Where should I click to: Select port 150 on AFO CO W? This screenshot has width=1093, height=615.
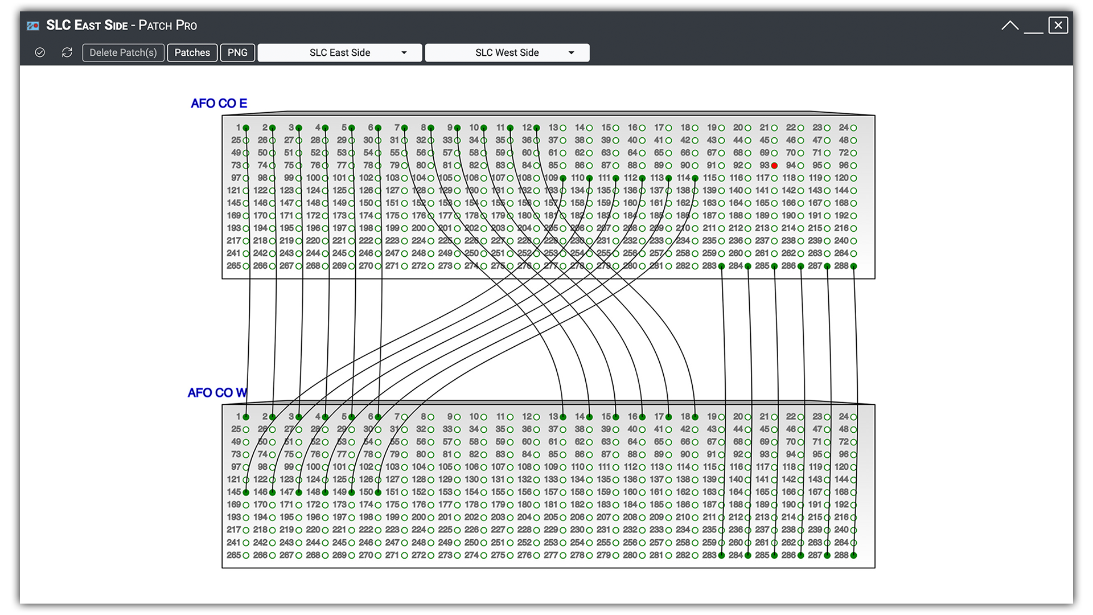[378, 493]
